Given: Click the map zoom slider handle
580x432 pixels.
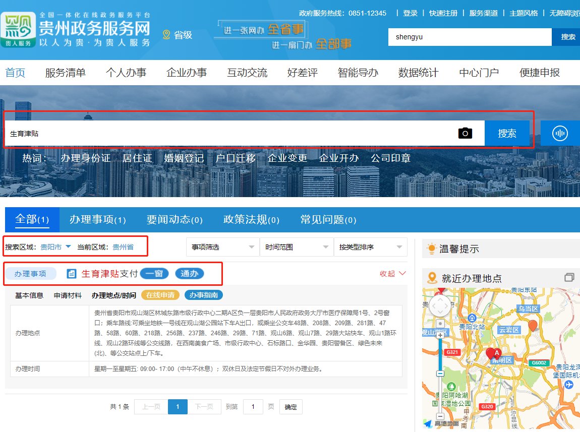Looking at the screenshot, I should point(440,374).
